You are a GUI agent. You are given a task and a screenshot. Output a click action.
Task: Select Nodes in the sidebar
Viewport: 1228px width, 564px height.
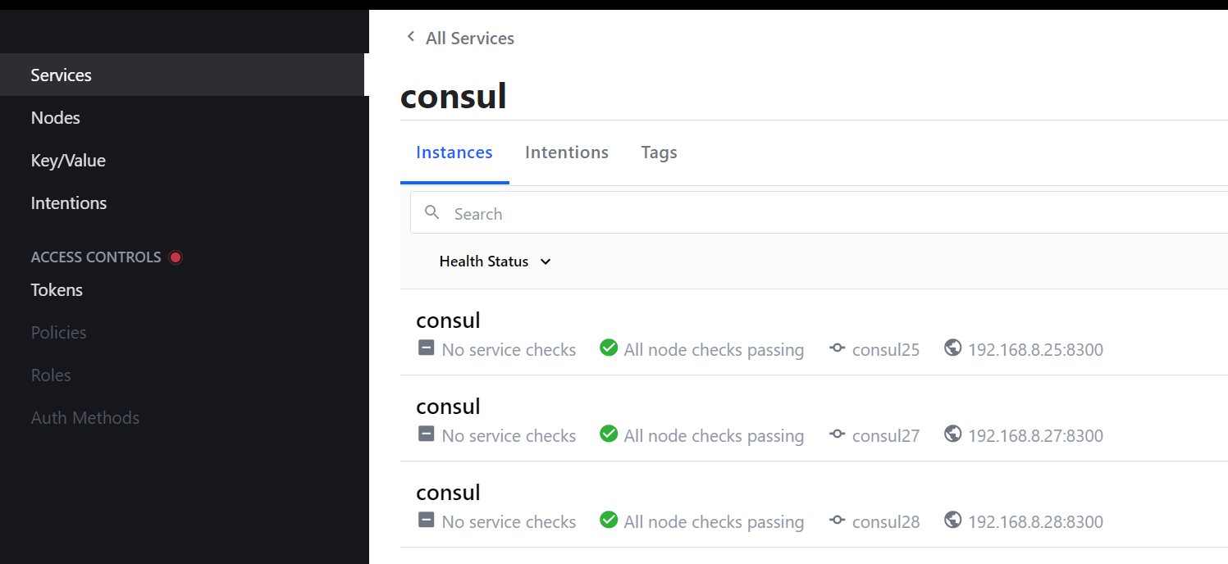click(x=55, y=117)
